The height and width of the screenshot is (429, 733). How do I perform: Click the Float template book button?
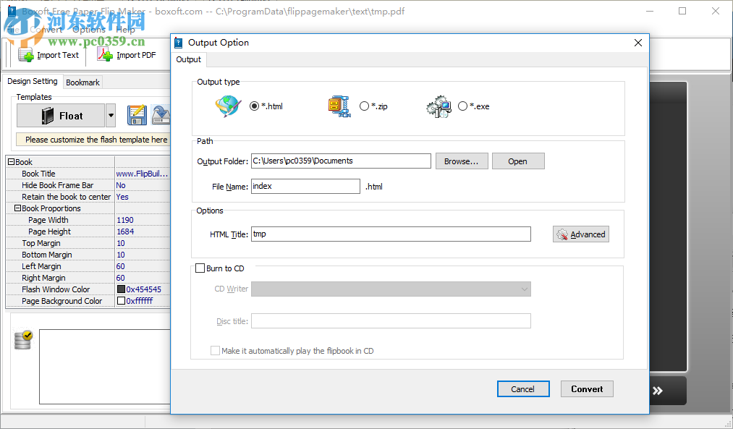[x=61, y=116]
